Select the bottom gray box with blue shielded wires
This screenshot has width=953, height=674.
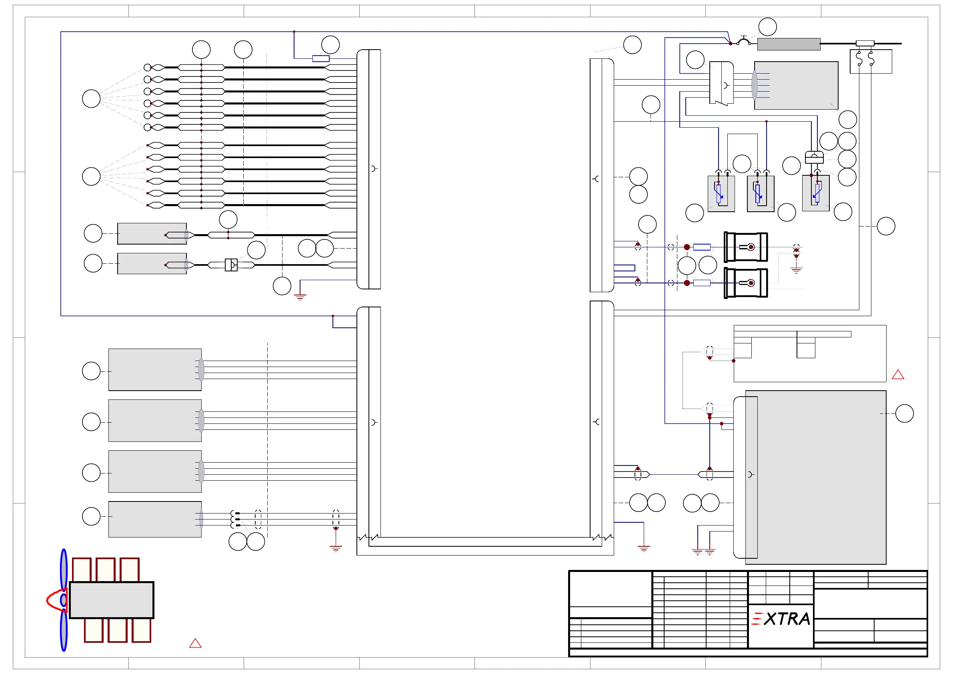pyautogui.click(x=155, y=519)
